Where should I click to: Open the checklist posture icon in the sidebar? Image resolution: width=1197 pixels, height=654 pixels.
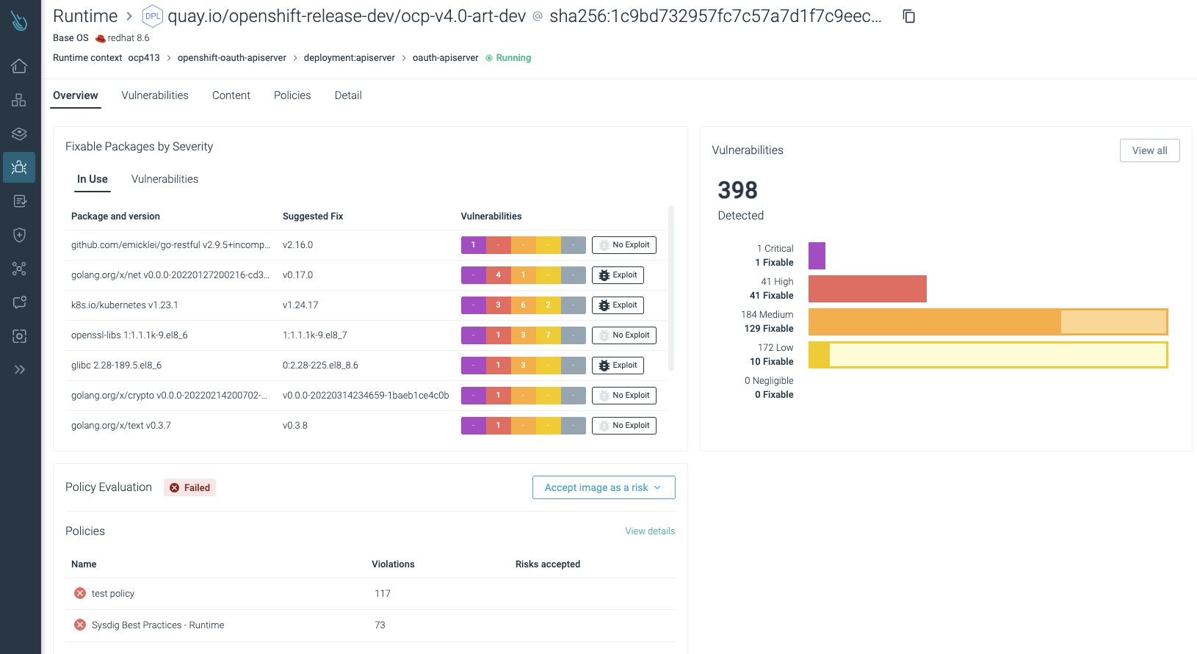tap(19, 201)
